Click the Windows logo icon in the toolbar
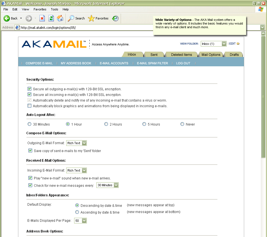This screenshot has height=237, width=267. (261, 9)
